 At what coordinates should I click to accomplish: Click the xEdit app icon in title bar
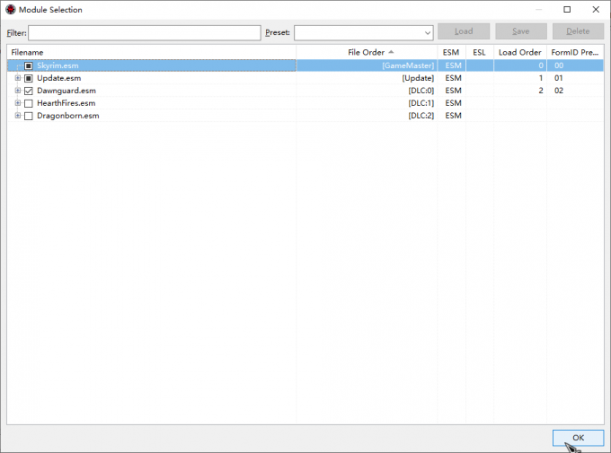(11, 10)
